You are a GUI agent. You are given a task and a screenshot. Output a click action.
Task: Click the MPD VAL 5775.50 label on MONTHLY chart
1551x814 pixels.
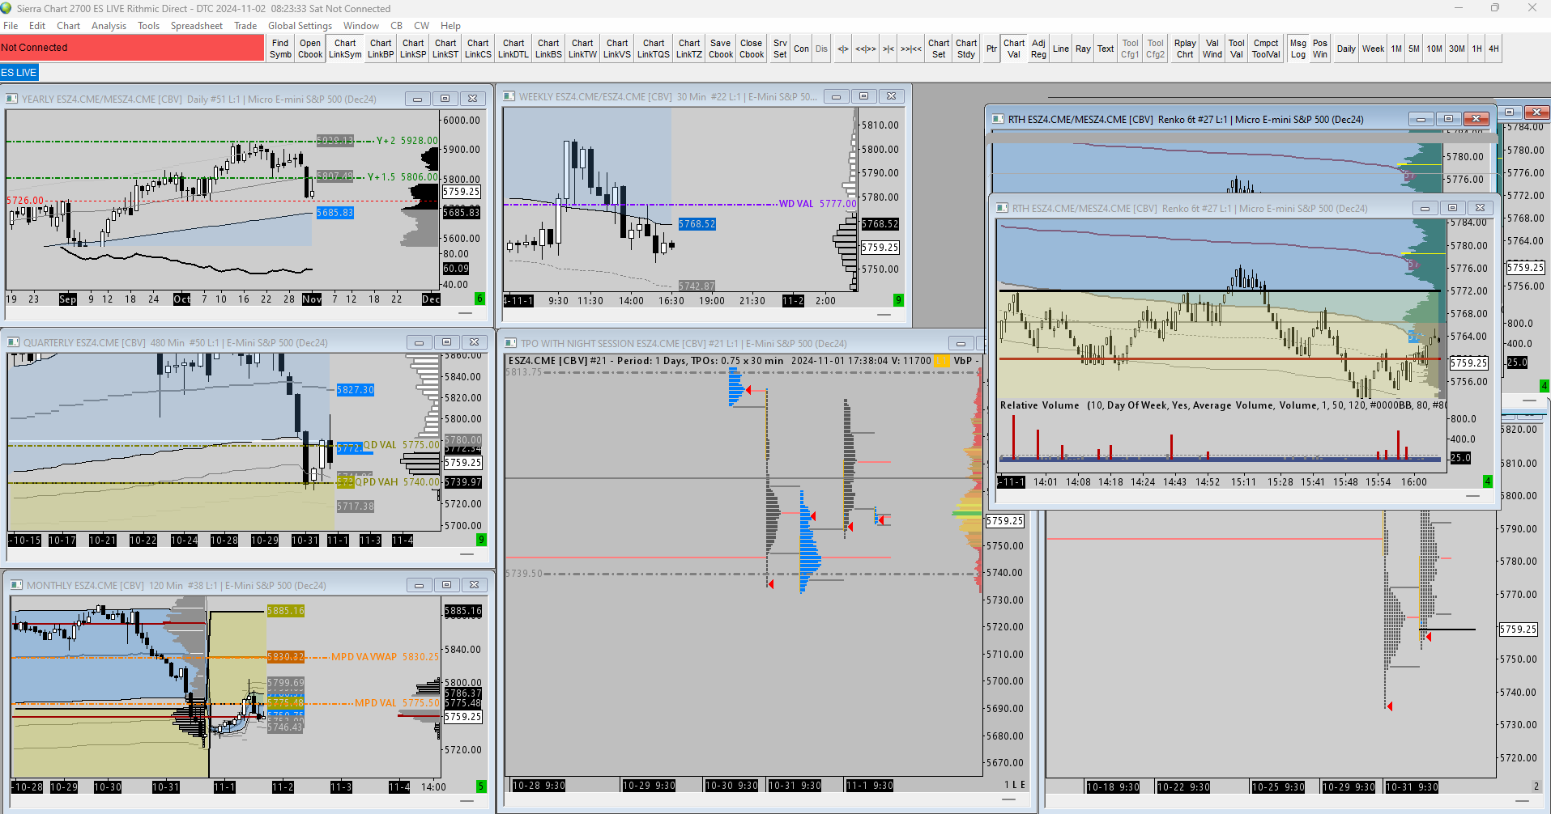397,703
